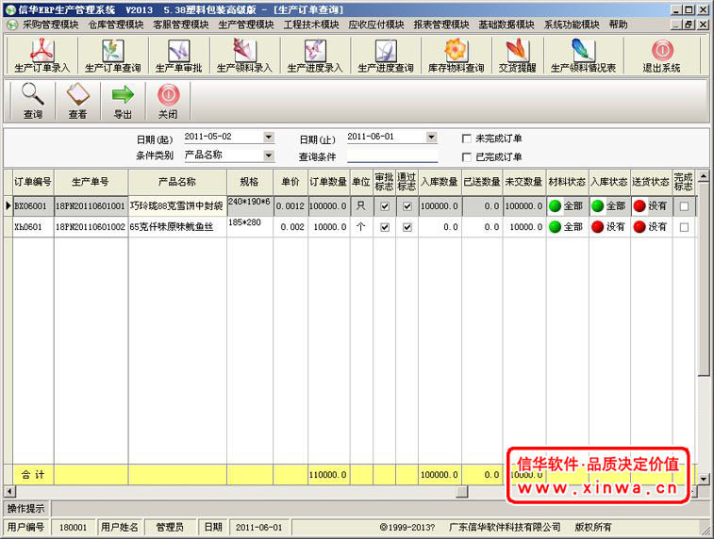This screenshot has width=714, height=539.
Task: Click the globe icon in menu bar
Action: click(12, 24)
